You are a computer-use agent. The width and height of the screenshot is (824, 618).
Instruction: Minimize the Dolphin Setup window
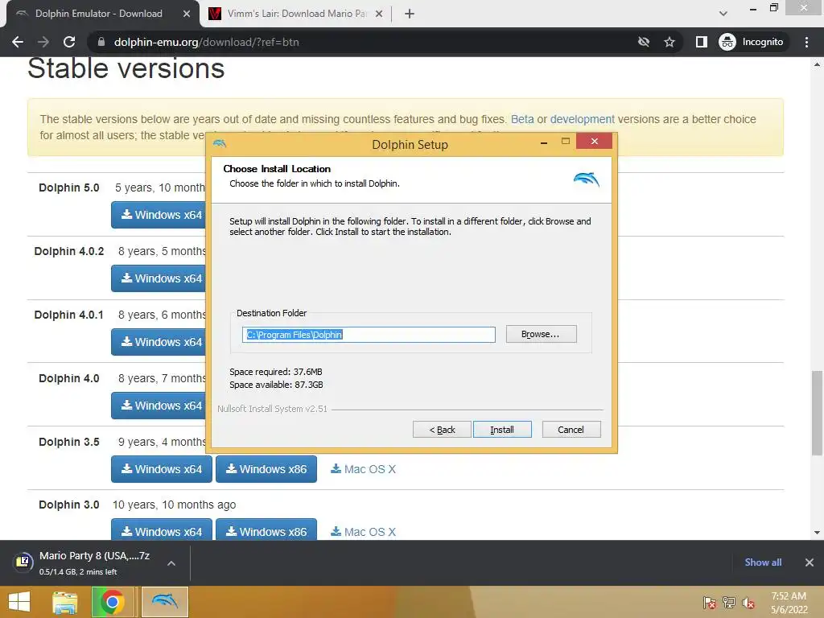click(x=544, y=142)
